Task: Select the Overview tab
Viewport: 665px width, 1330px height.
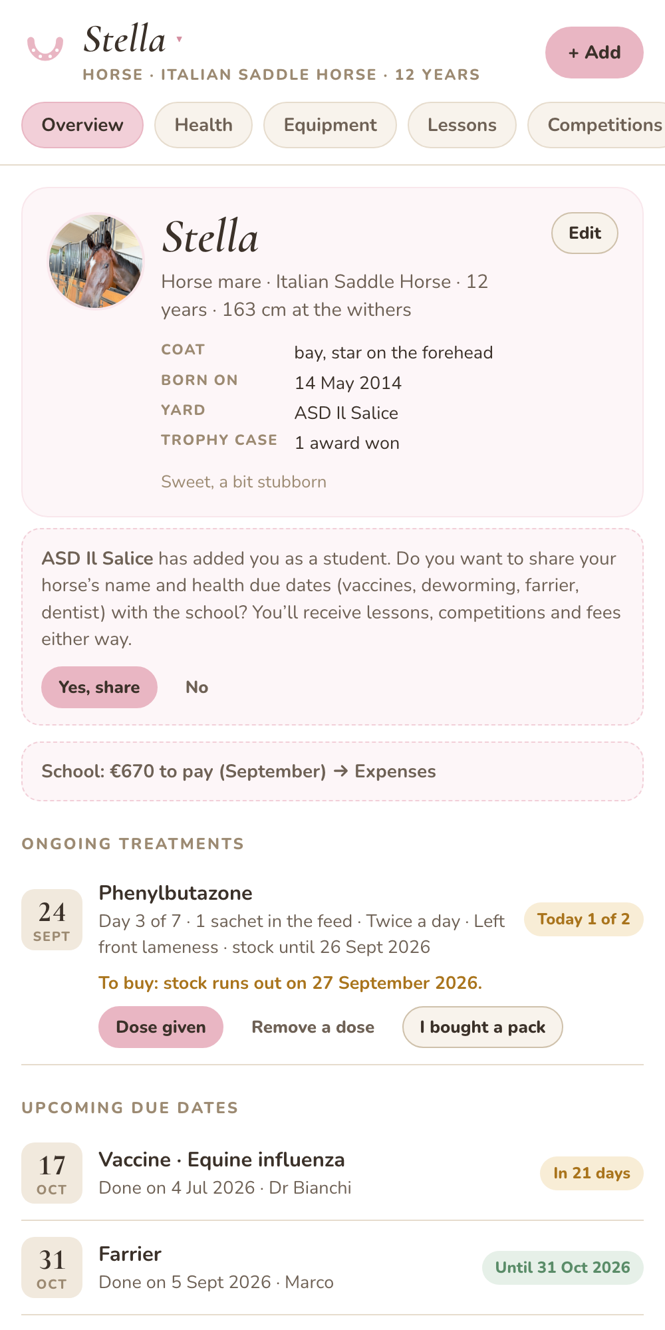Action: coord(82,125)
